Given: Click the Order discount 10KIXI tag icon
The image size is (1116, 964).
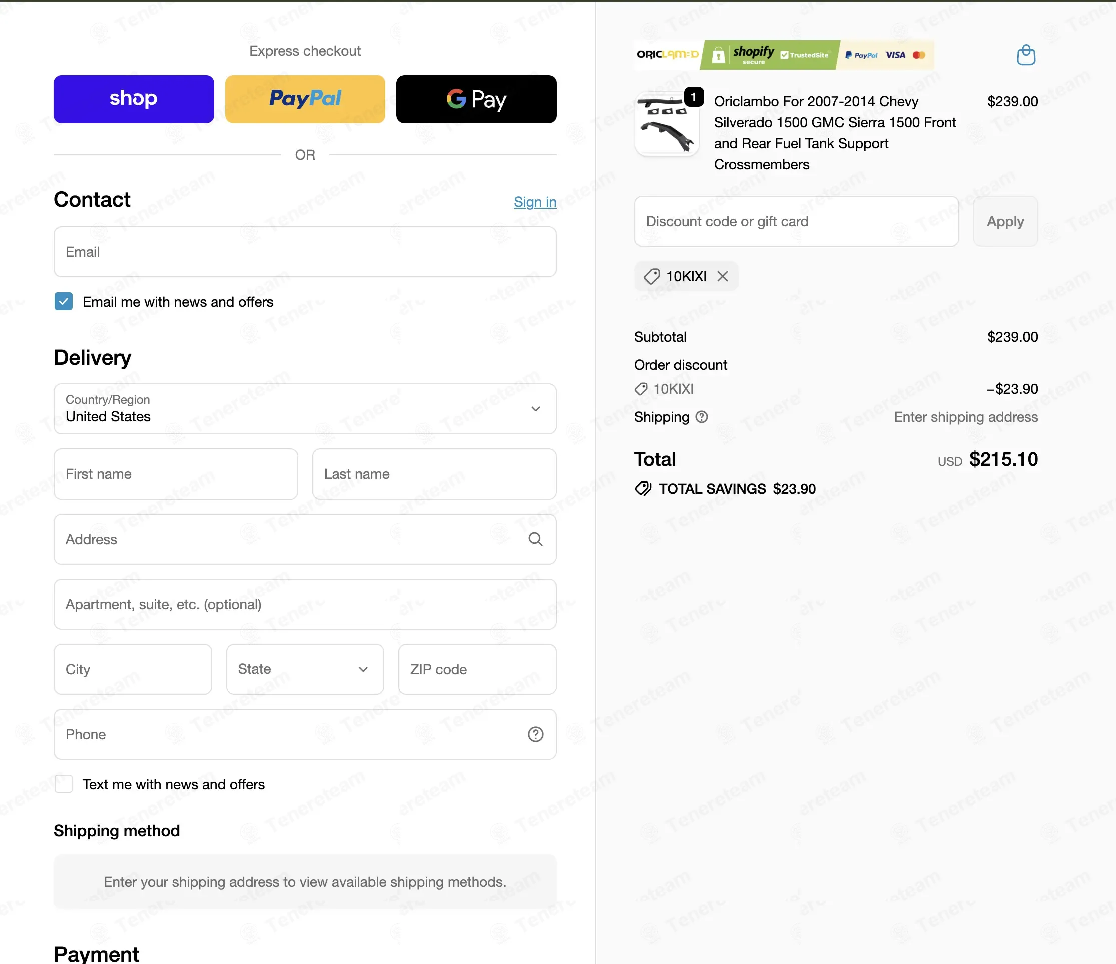Looking at the screenshot, I should [x=641, y=389].
